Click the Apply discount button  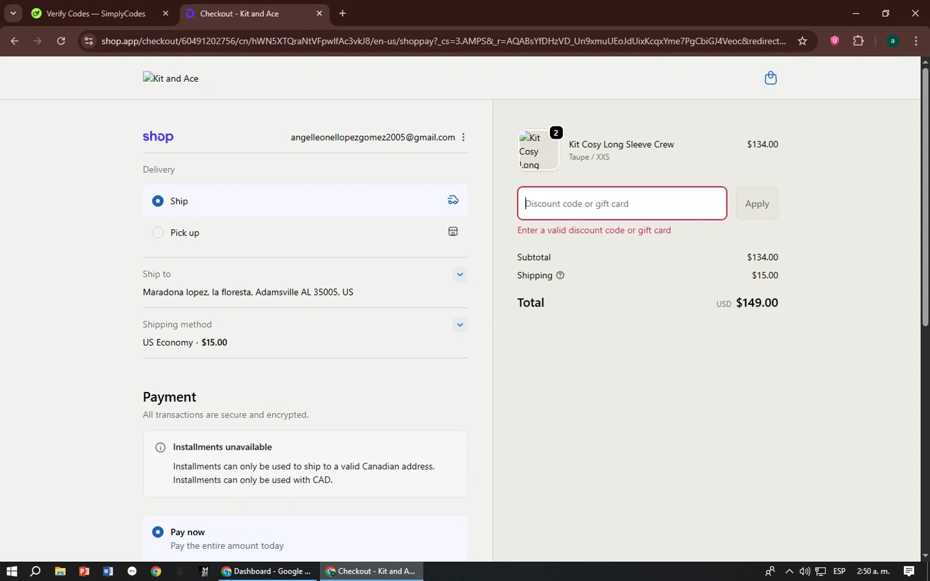point(757,203)
